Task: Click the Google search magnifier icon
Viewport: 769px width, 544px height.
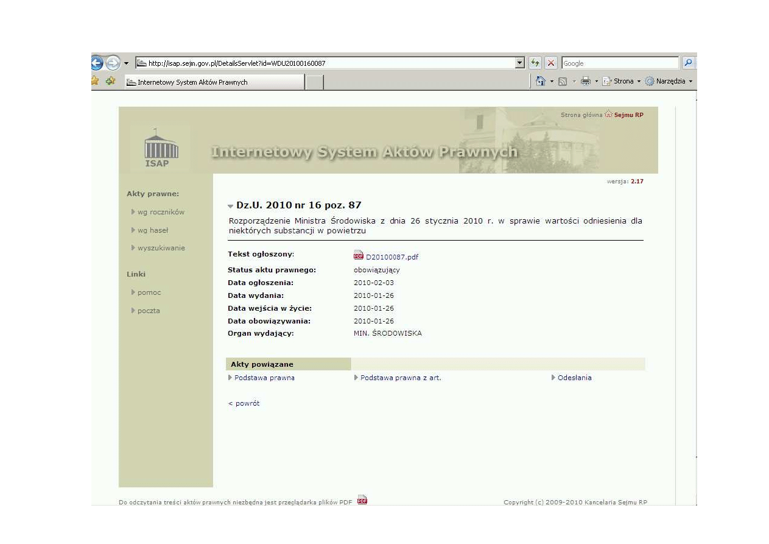Action: 689,63
